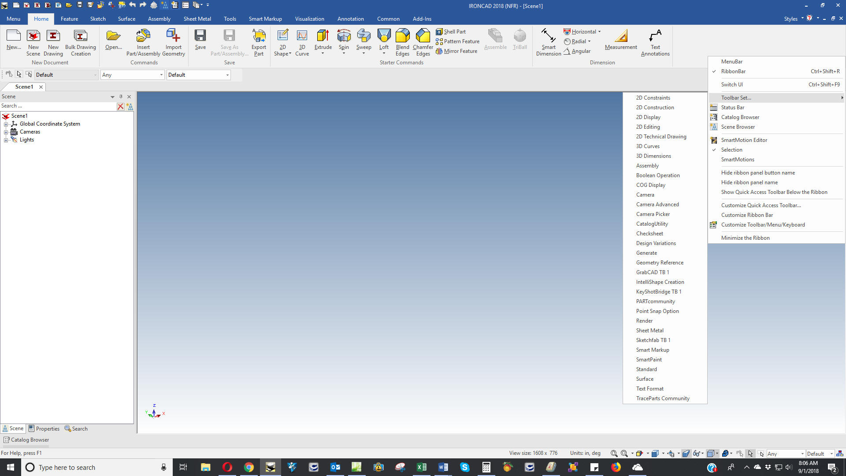The height and width of the screenshot is (476, 846).
Task: Select the Spin tool
Action: pos(344,40)
